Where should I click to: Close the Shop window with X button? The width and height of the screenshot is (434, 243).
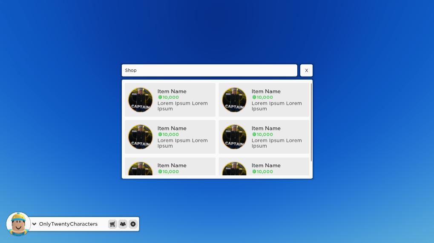tap(306, 71)
